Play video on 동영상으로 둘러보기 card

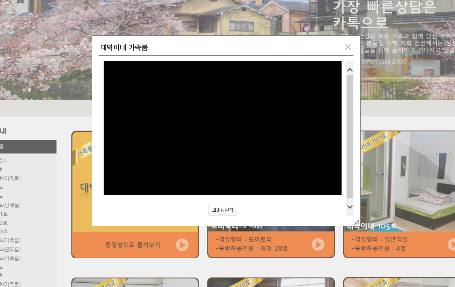[182, 245]
